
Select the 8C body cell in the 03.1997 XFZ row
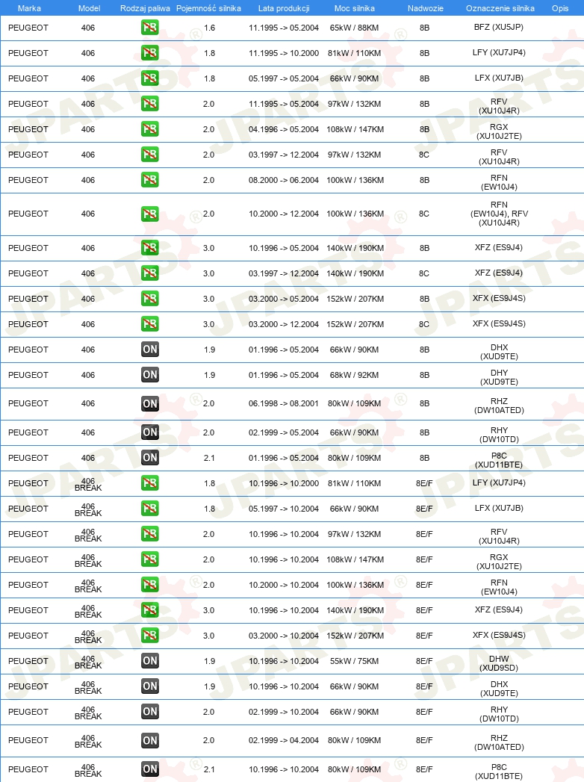click(x=424, y=273)
